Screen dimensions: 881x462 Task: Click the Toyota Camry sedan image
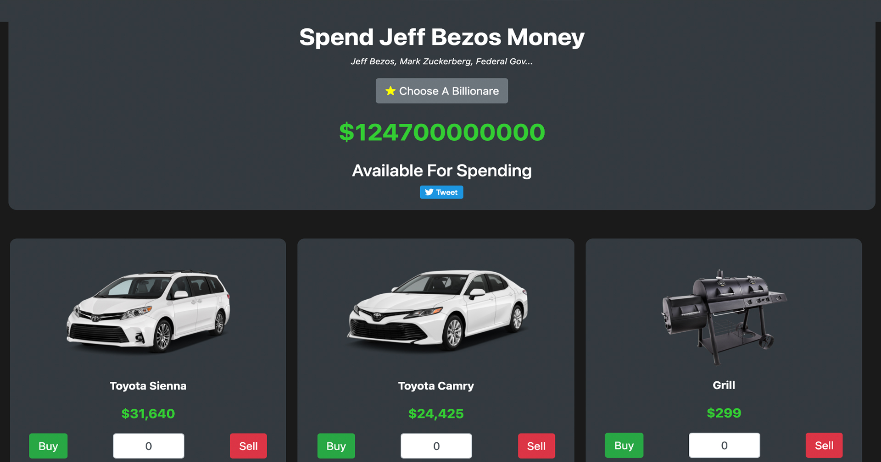point(437,311)
